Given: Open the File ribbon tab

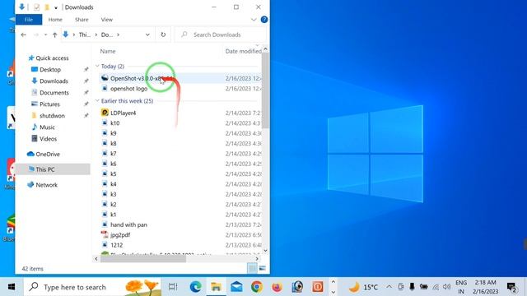Looking at the screenshot, I should [29, 20].
